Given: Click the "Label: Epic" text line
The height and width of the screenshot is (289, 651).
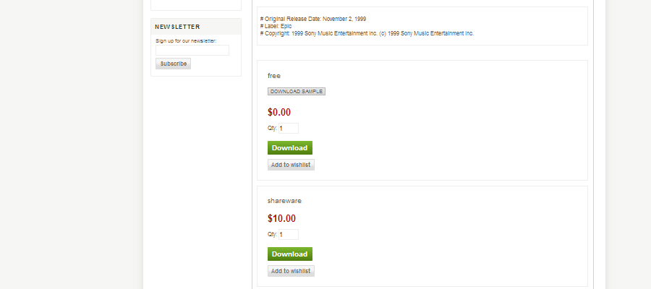Looking at the screenshot, I should click(x=276, y=26).
